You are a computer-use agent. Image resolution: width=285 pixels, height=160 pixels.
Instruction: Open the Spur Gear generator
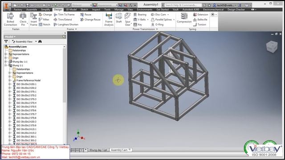click(x=128, y=20)
